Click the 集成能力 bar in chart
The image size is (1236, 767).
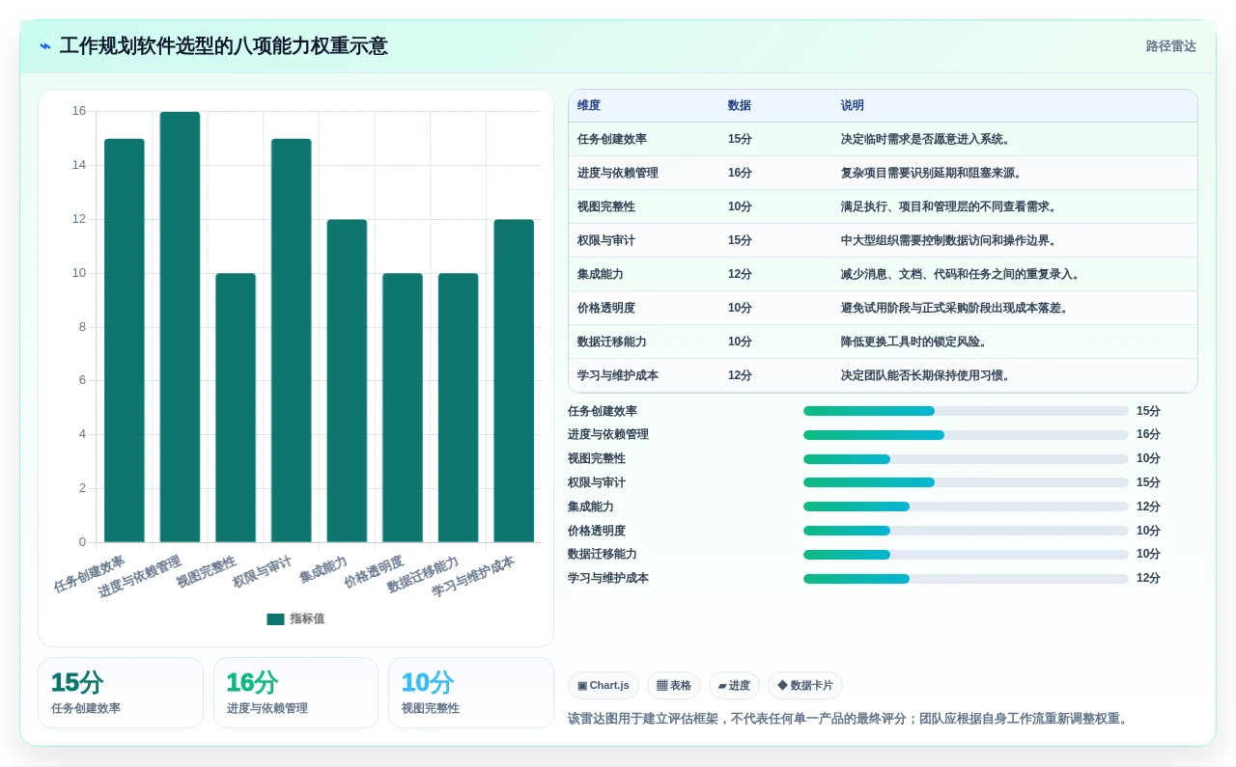(347, 381)
